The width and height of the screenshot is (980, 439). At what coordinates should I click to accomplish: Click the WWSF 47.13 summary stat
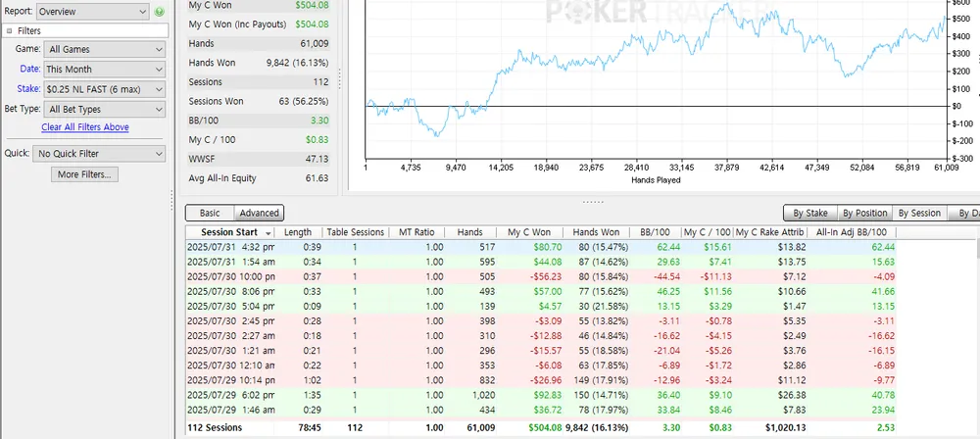(x=258, y=159)
